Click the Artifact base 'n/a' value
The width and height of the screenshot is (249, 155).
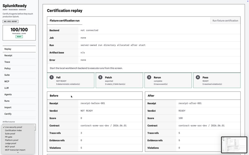click(82, 53)
